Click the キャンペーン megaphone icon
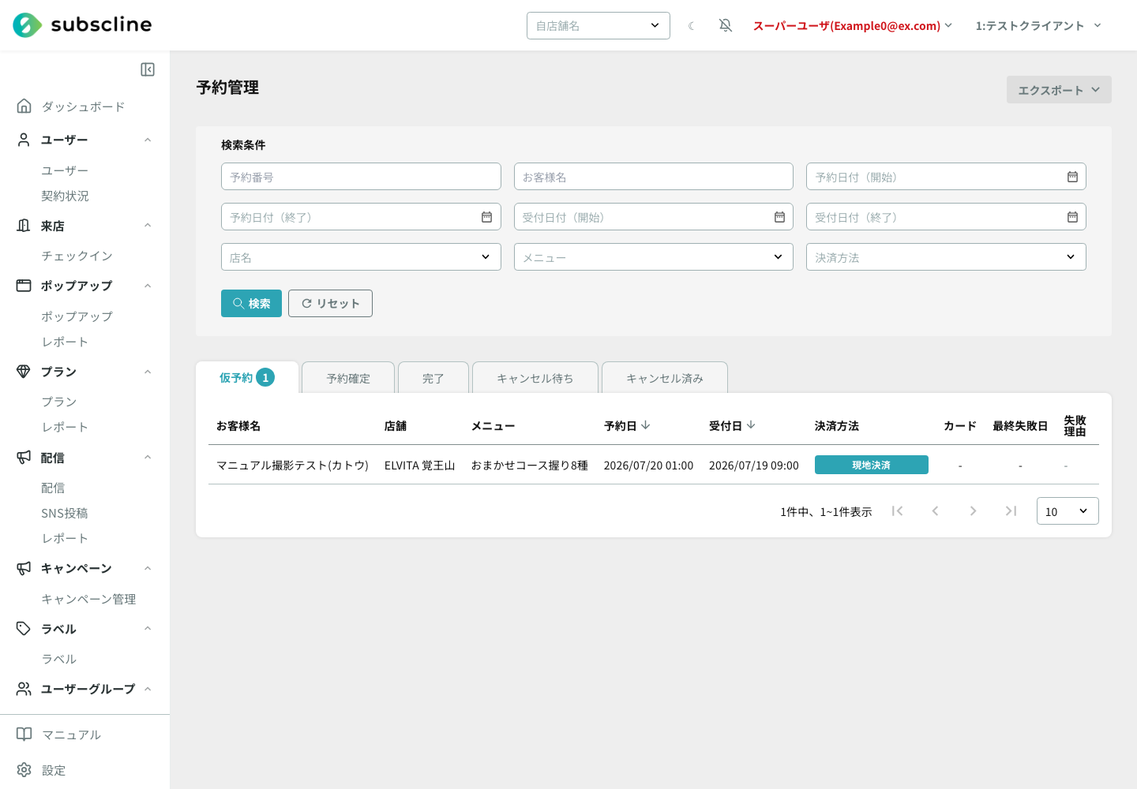This screenshot has width=1137, height=789. 24,568
